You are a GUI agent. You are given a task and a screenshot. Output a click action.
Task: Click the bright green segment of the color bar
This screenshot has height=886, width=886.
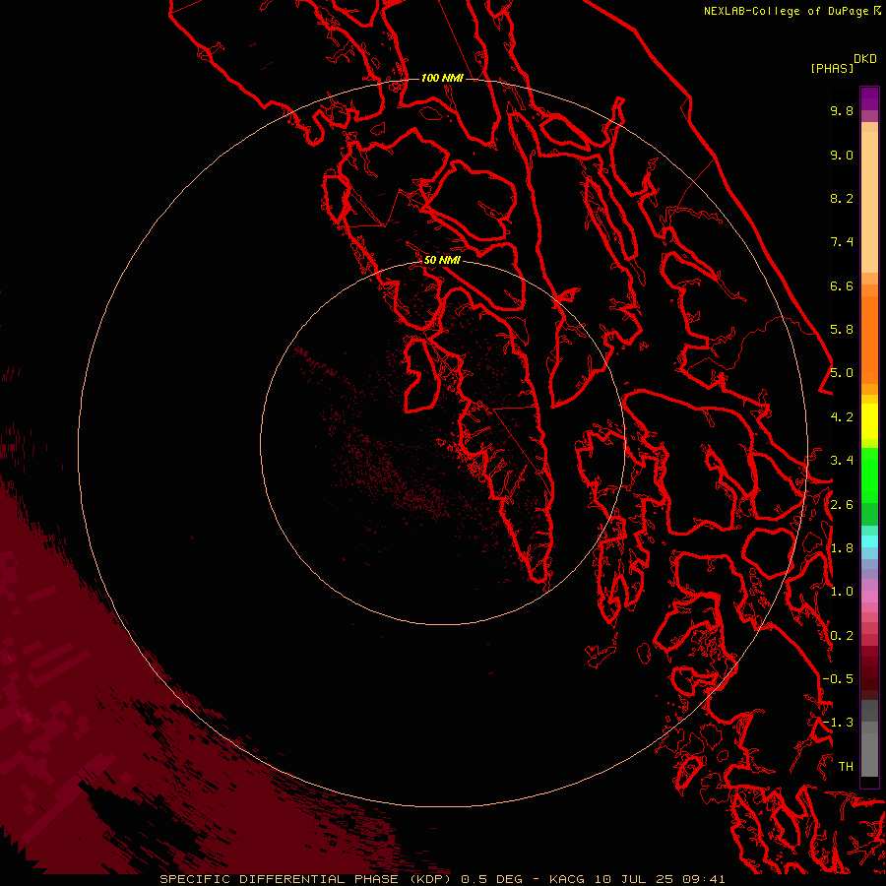coord(869,474)
